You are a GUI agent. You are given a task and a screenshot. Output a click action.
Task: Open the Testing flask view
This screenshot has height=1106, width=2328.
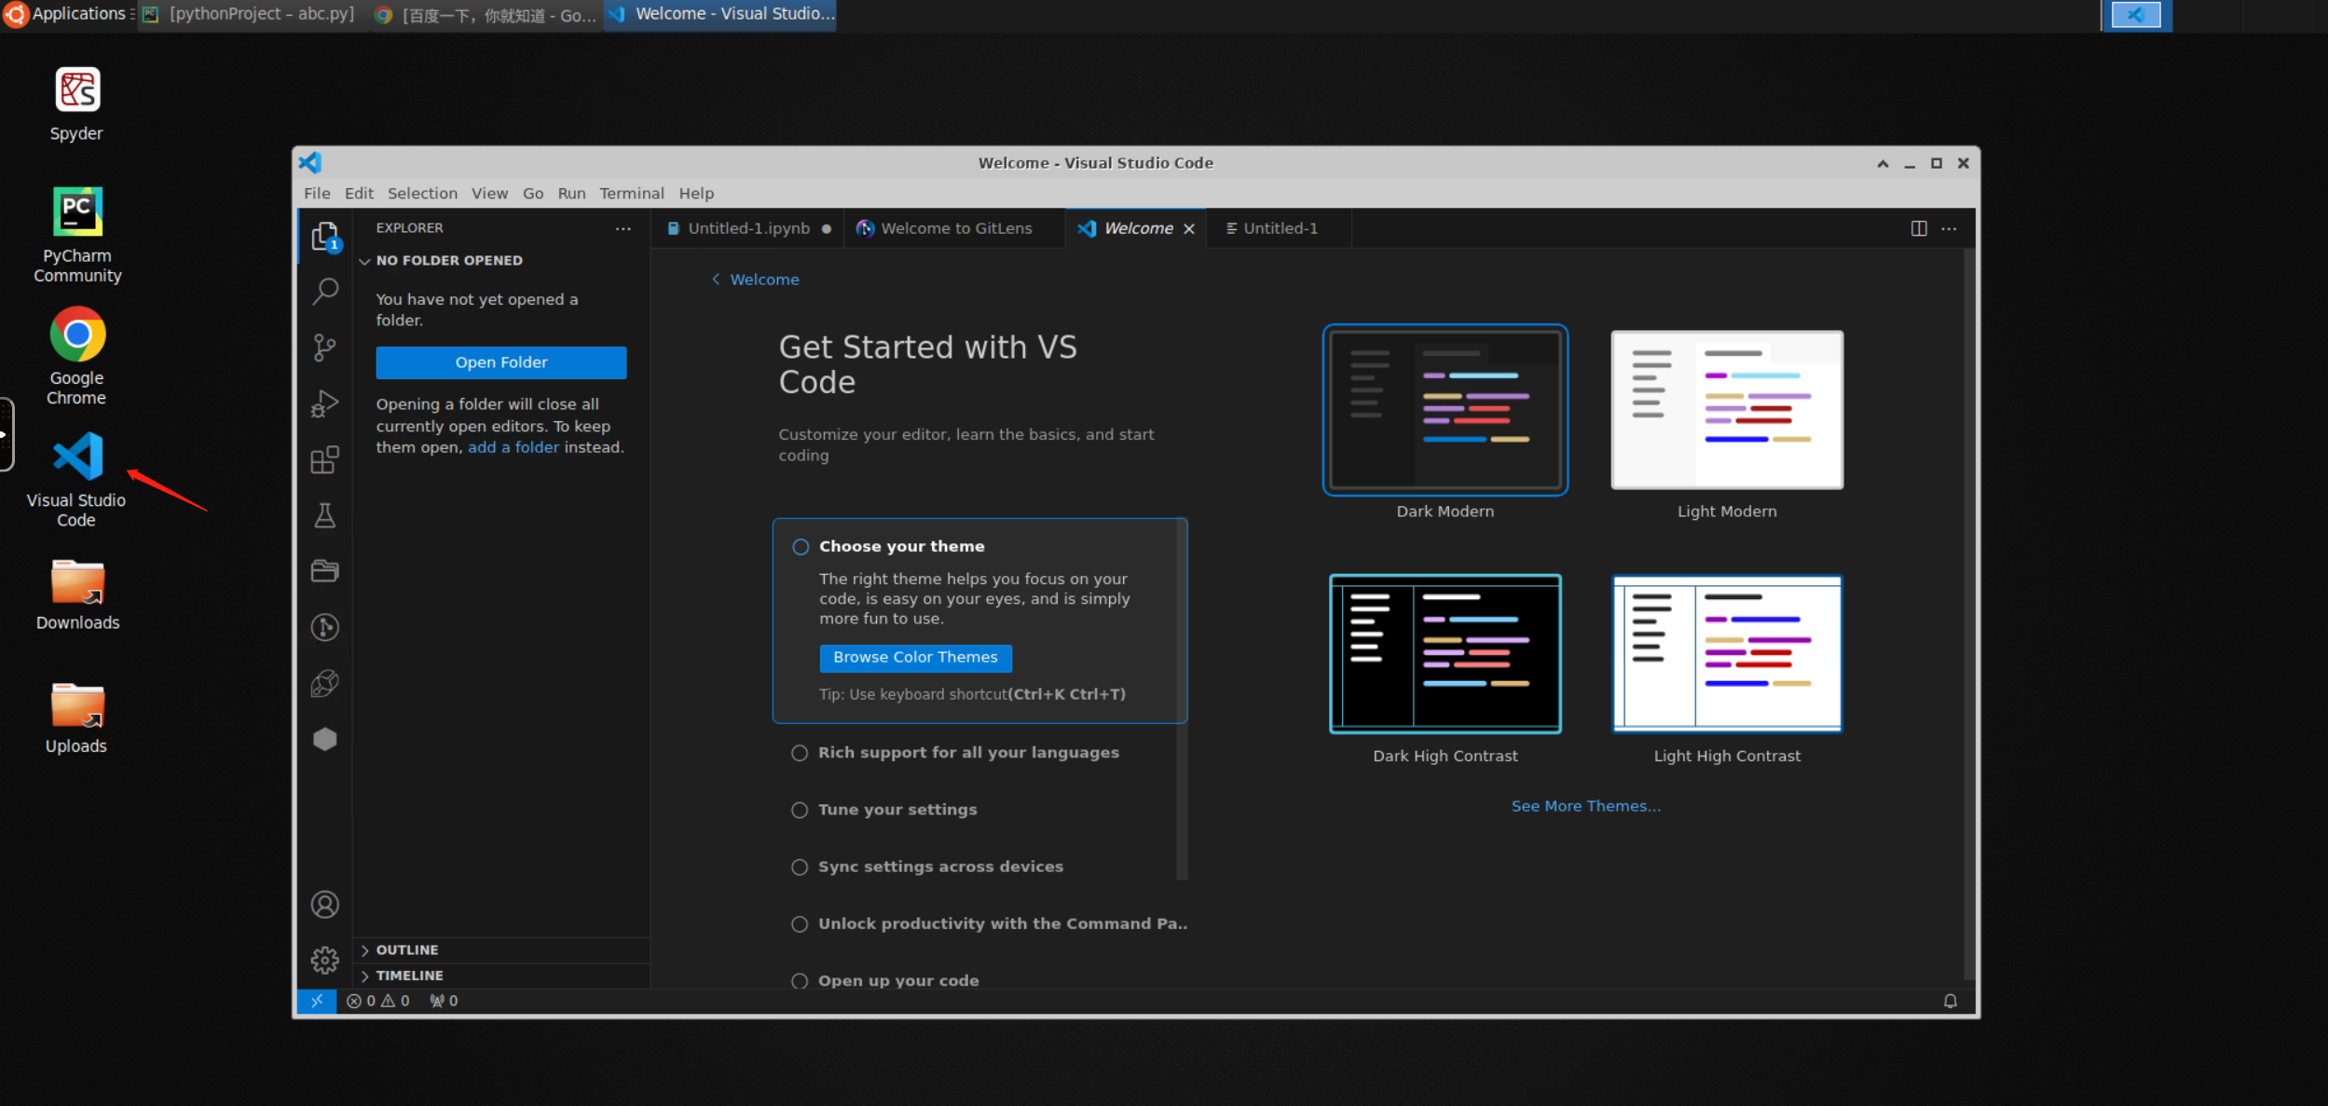tap(324, 515)
